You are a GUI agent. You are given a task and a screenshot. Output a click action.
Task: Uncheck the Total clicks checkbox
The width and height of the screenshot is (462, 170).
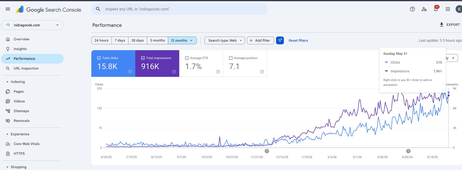[99, 58]
